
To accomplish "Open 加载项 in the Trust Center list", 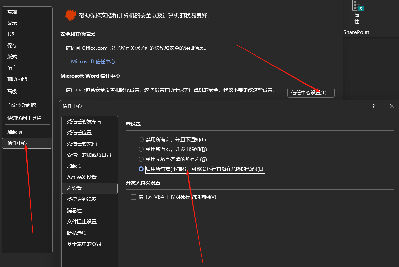I will click(x=90, y=166).
